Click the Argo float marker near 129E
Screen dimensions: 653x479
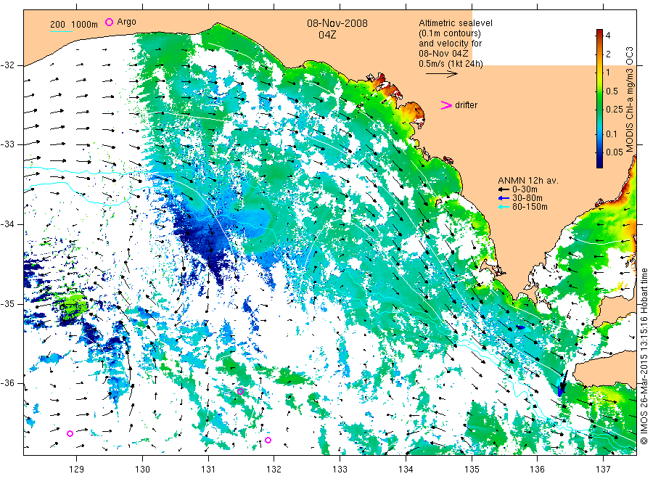[70, 433]
